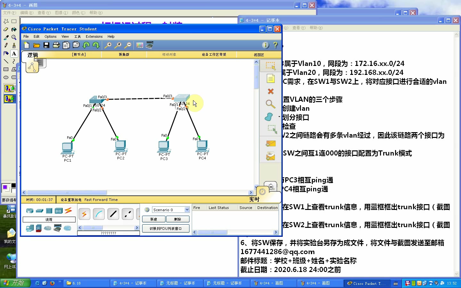Screen dimensions: 461x288
Task: Click 设备重新加电 power cycle button
Action: pyautogui.click(x=71, y=200)
